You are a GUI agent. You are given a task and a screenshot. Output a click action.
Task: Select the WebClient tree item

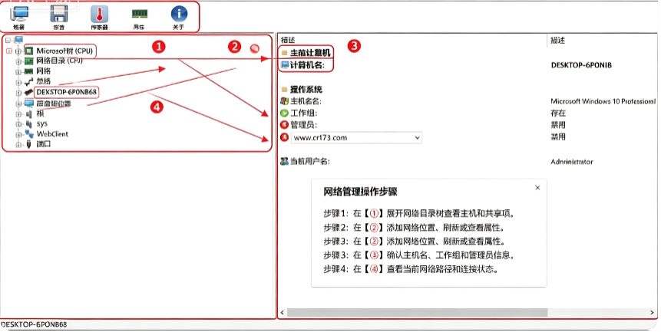(52, 134)
